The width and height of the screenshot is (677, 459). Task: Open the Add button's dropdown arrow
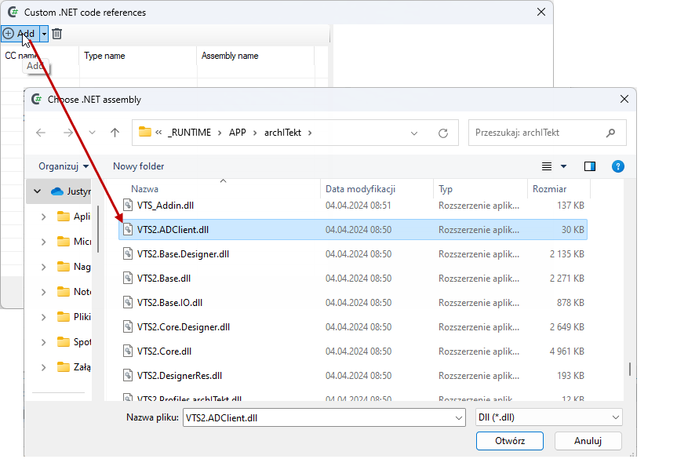[44, 33]
